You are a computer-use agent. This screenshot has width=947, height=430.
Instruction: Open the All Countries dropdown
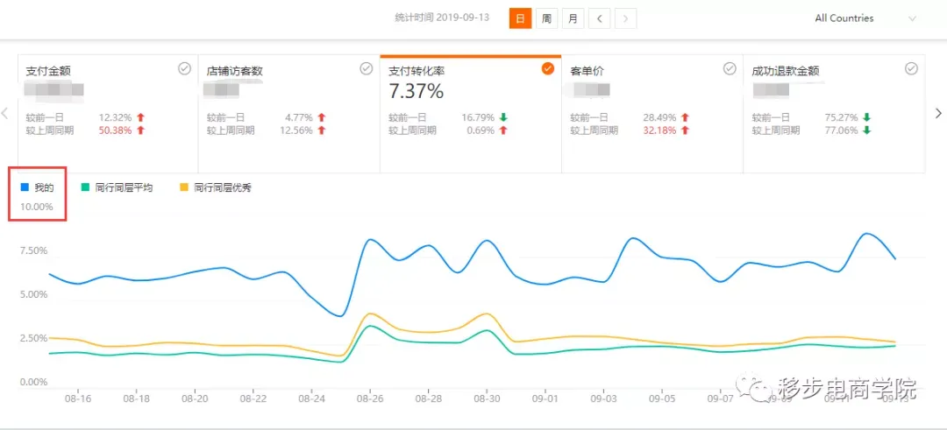coord(865,18)
